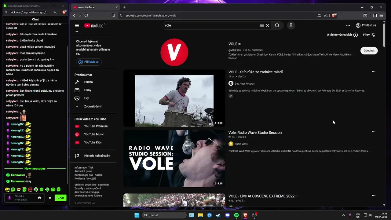Toggle the browser sidebar panel icon
This screenshot has width=391, height=220.
click(375, 16)
